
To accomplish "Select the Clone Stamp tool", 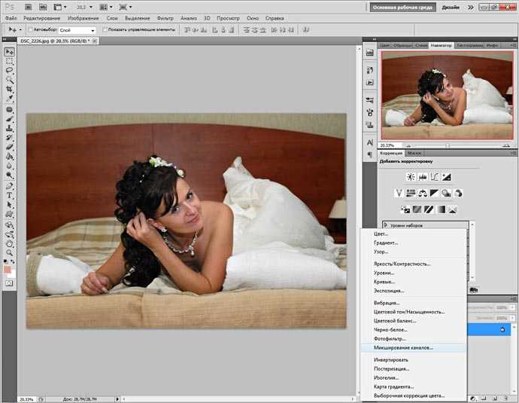I will coord(9,128).
